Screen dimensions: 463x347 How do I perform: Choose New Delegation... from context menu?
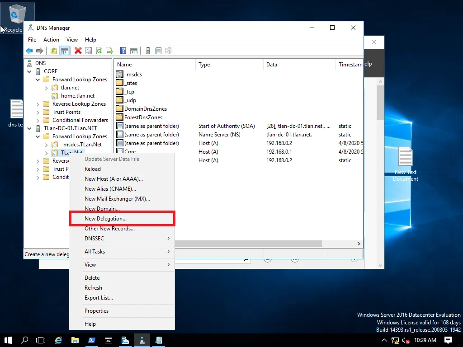pos(122,219)
